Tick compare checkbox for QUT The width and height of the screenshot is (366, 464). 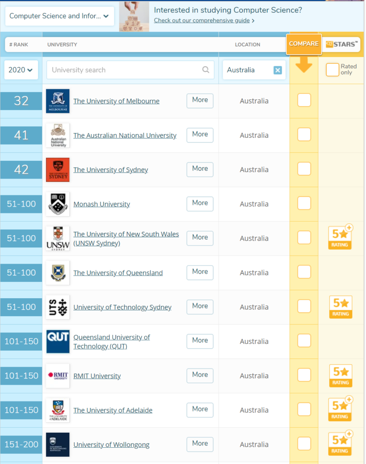(304, 340)
